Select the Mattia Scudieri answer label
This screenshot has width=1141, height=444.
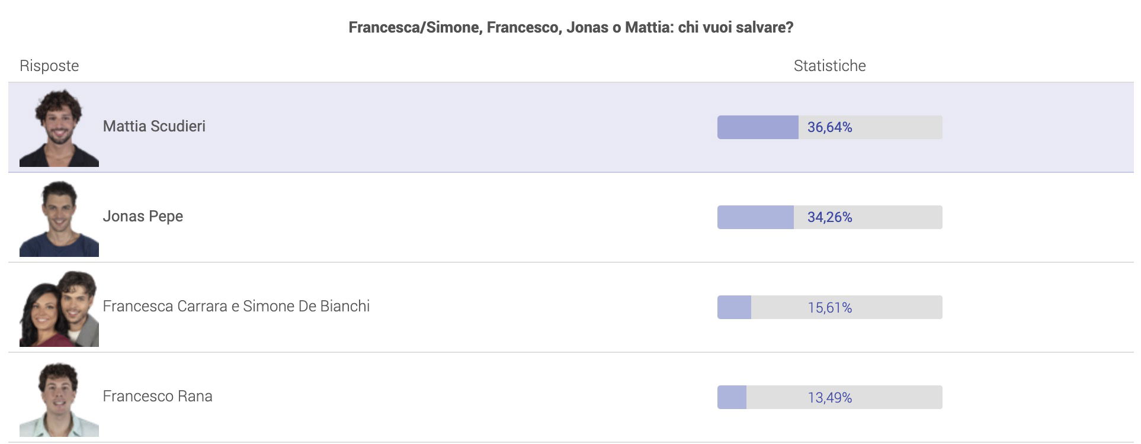click(x=154, y=126)
